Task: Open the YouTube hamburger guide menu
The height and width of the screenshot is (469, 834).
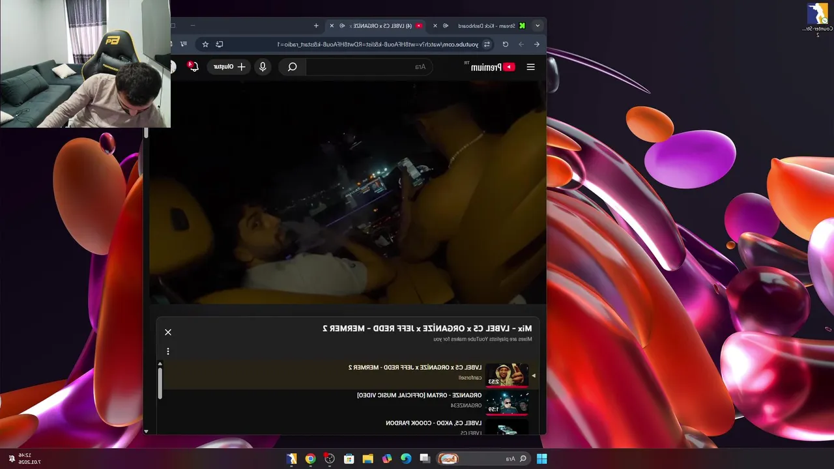Action: point(530,66)
